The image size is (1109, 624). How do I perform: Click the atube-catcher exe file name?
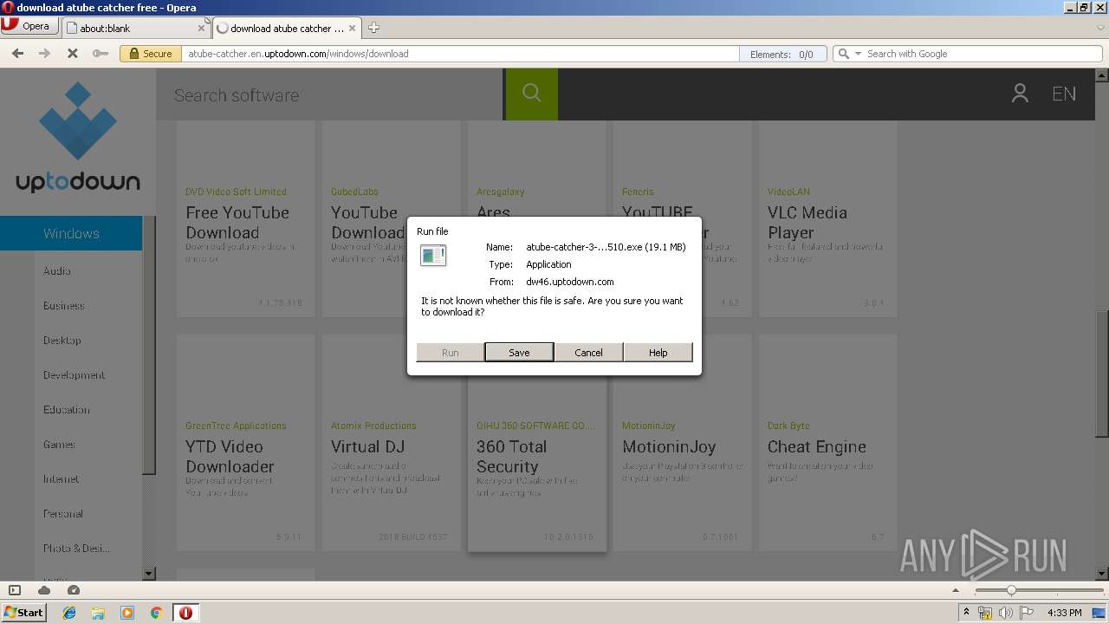point(606,247)
